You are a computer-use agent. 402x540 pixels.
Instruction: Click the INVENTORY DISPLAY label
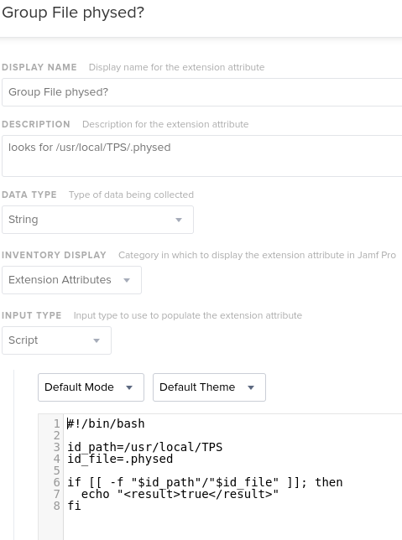(x=54, y=255)
